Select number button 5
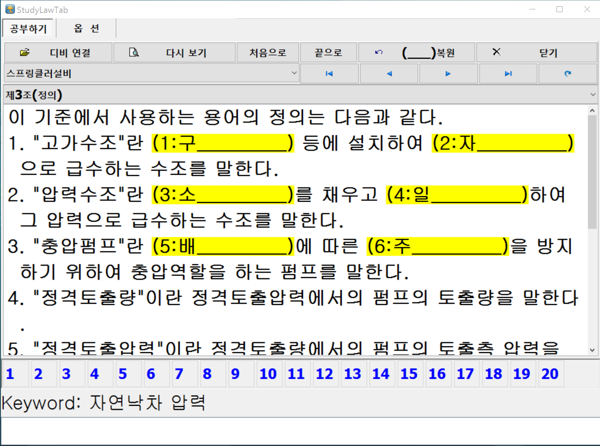This screenshot has width=600, height=446. 128,374
